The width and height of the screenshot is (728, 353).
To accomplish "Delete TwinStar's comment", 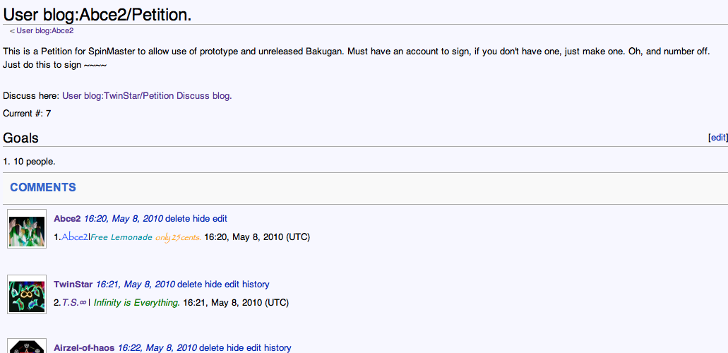I will (x=189, y=285).
